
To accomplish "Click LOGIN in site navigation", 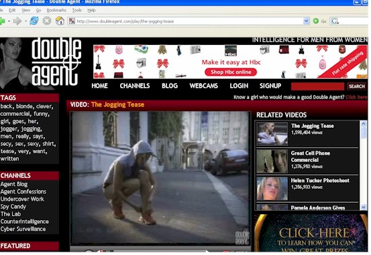I will 239,86.
